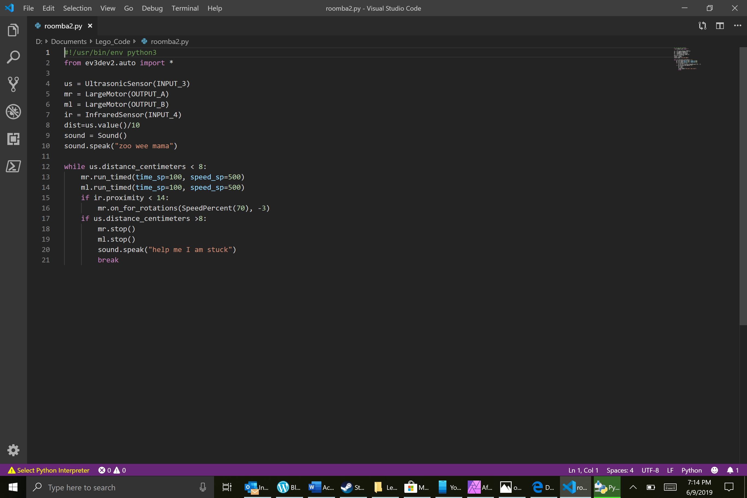Image resolution: width=747 pixels, height=498 pixels.
Task: Open the Explorer view in activity bar
Action: 13,30
